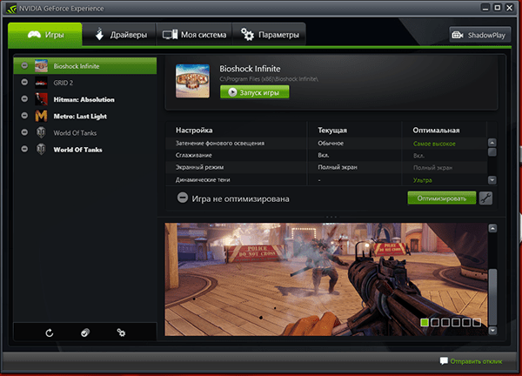
Task: Select Hitman: Absolution in the games list
Action: click(85, 99)
